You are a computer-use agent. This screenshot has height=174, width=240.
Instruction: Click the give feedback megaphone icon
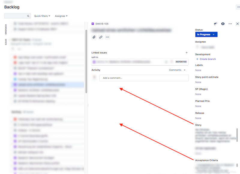pyautogui.click(x=215, y=24)
